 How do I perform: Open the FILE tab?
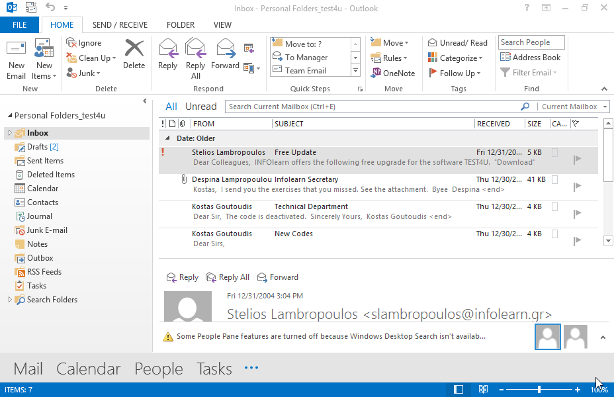[20, 25]
